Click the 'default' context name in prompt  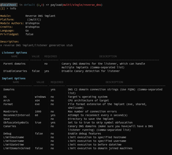tap(29, 5)
